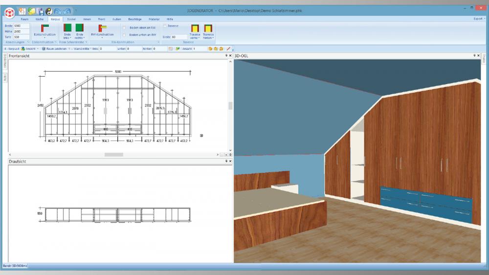Image resolution: width=489 pixels, height=275 pixels.
Task: Switch to the Sockel ribbon tab
Action: coord(71,19)
